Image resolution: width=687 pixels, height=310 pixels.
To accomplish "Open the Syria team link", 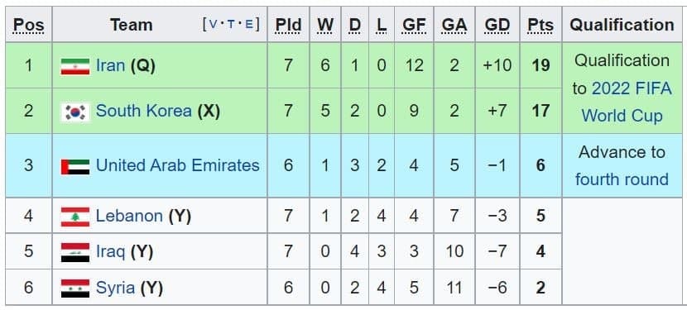I will coord(115,288).
